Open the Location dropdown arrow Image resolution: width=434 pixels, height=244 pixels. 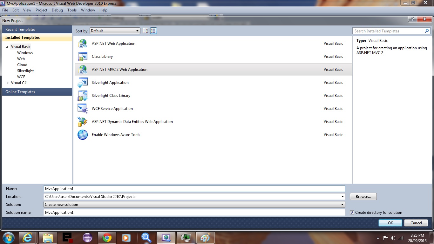[342, 197]
